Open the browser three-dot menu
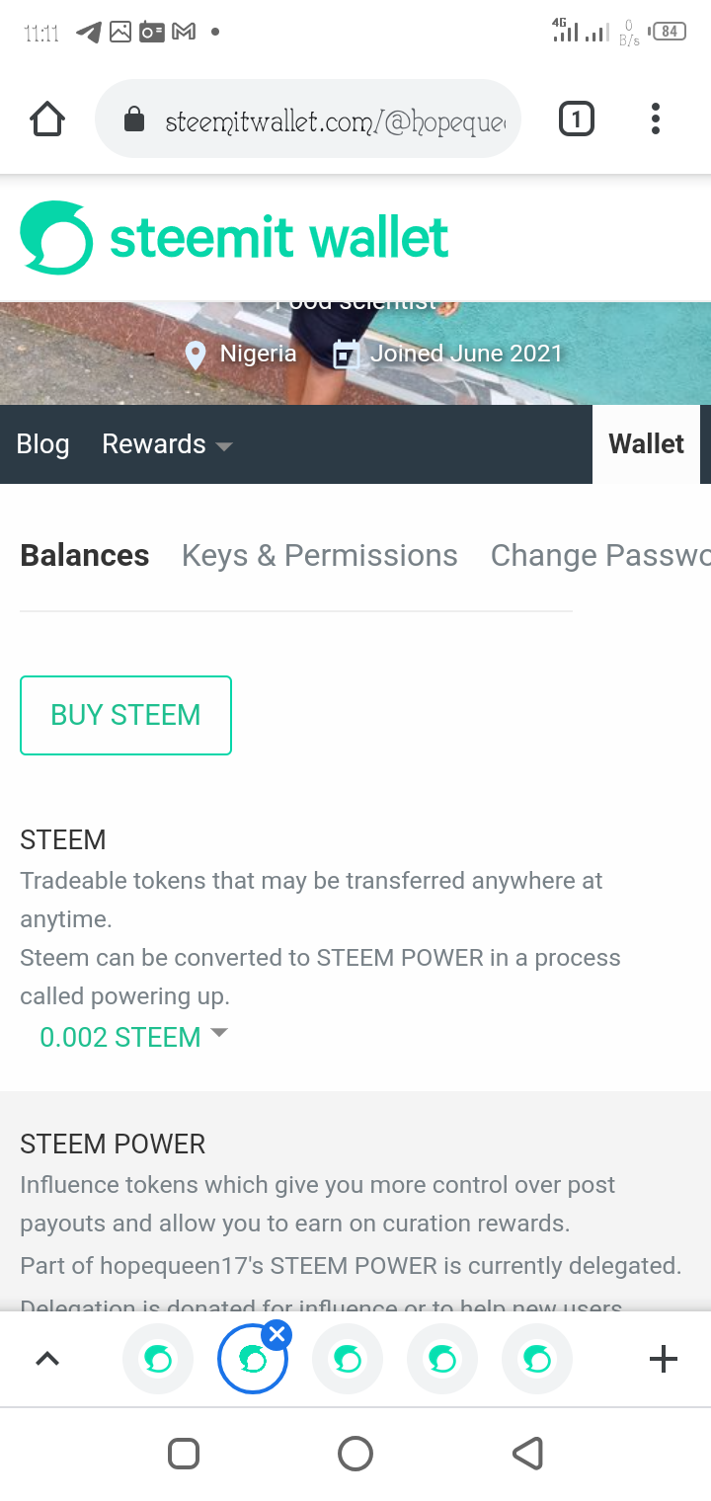This screenshot has width=711, height=1501. (x=655, y=119)
